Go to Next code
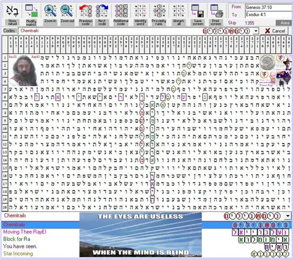The width and height of the screenshot is (293, 259). coord(102,11)
